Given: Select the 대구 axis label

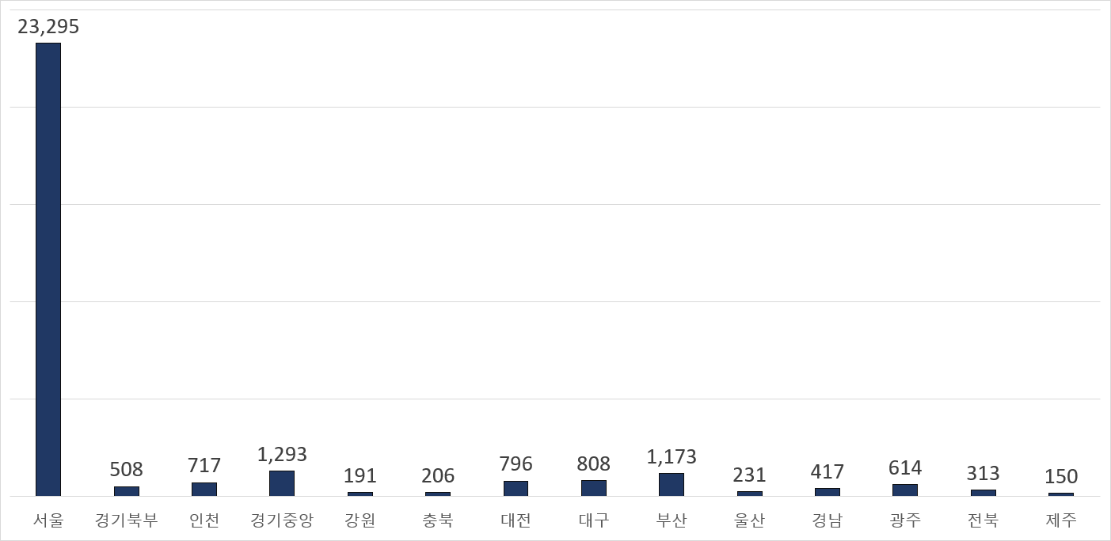Looking at the screenshot, I should pyautogui.click(x=593, y=520).
